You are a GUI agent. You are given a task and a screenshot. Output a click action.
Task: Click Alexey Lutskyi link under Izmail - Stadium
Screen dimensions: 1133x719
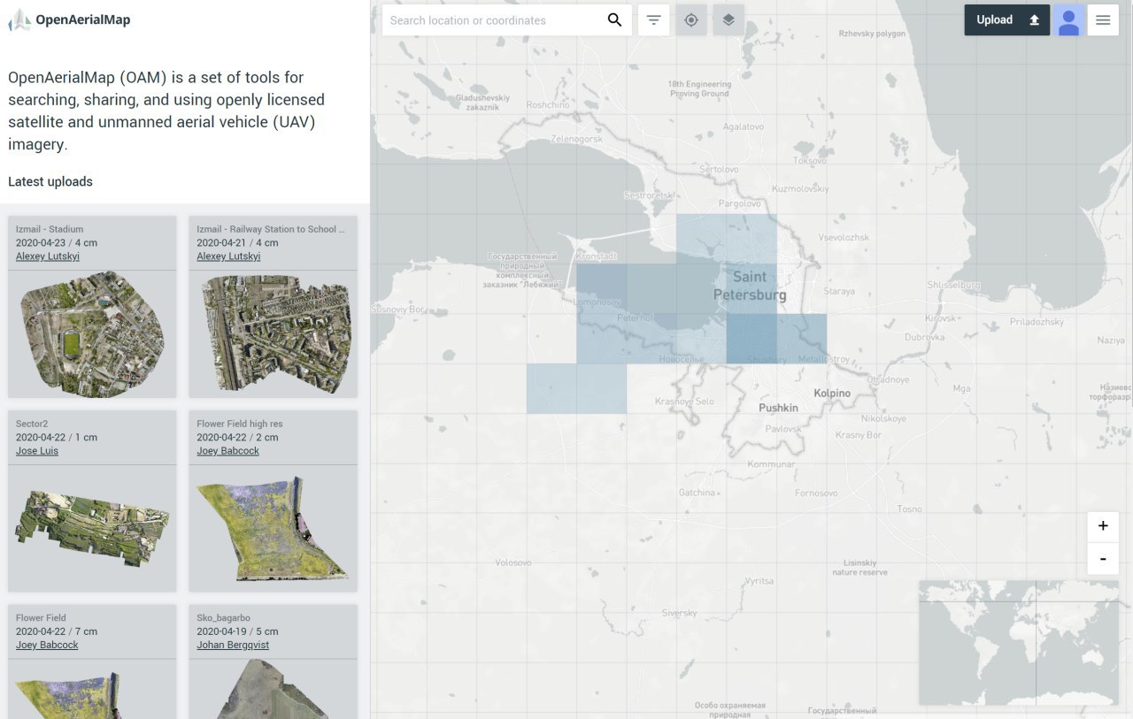tap(48, 256)
